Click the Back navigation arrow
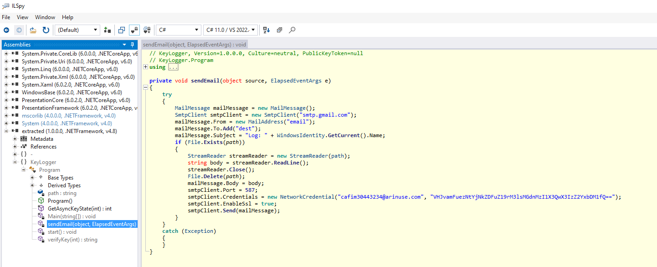The height and width of the screenshot is (267, 657). click(x=6, y=30)
